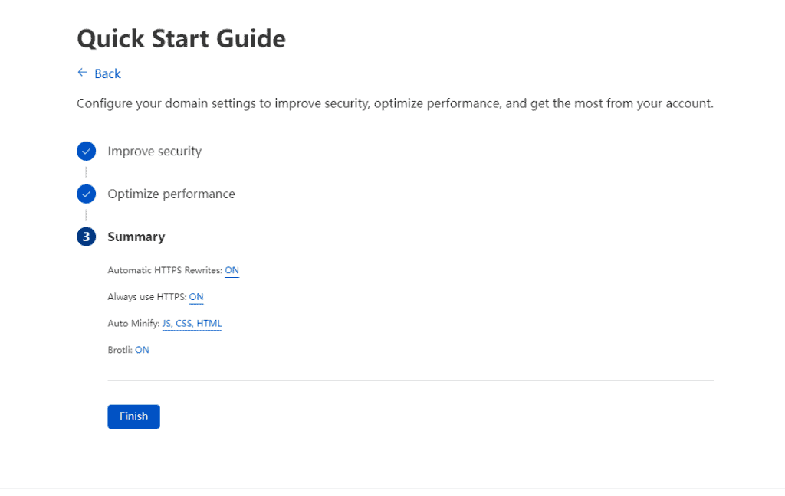Click the domain settings description paragraph

click(x=395, y=103)
